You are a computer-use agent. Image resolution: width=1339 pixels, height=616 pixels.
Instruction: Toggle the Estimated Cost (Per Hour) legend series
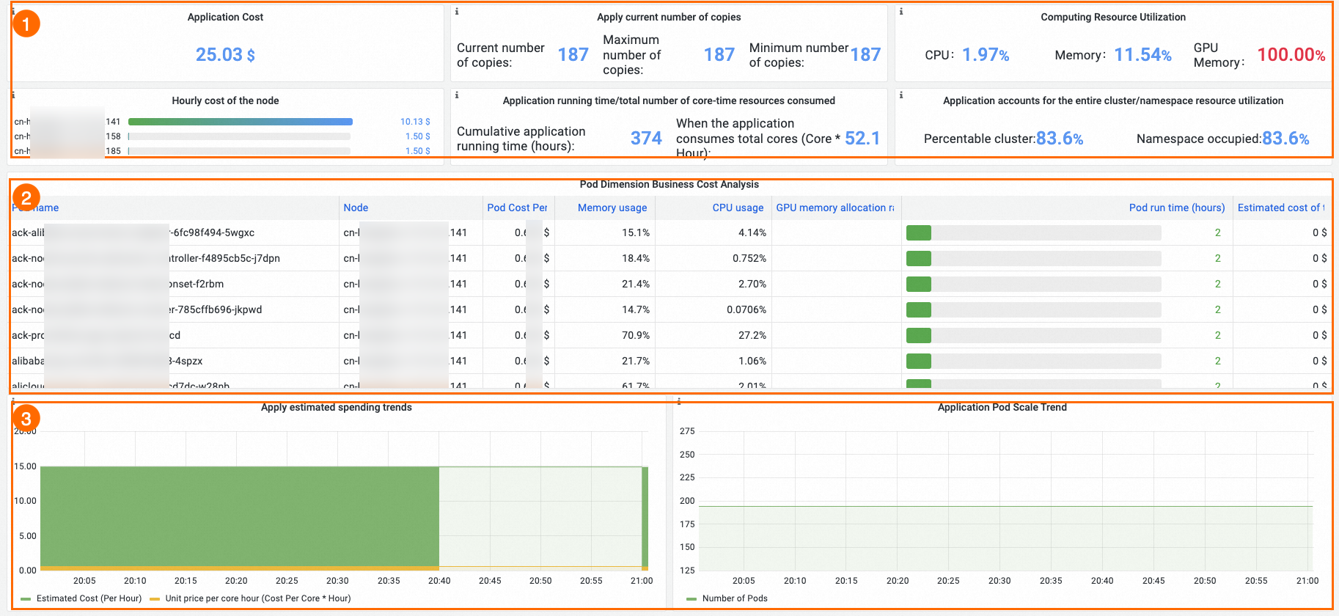pyautogui.click(x=89, y=598)
